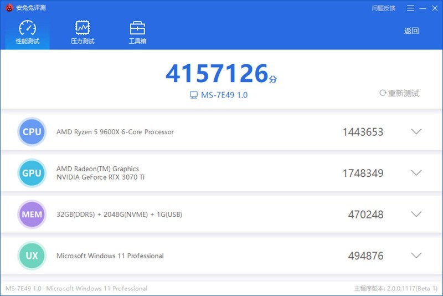
Task: Click the green UX badge icon
Action: 32,256
